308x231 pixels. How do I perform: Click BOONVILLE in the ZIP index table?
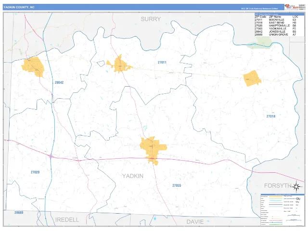[x=277, y=20]
